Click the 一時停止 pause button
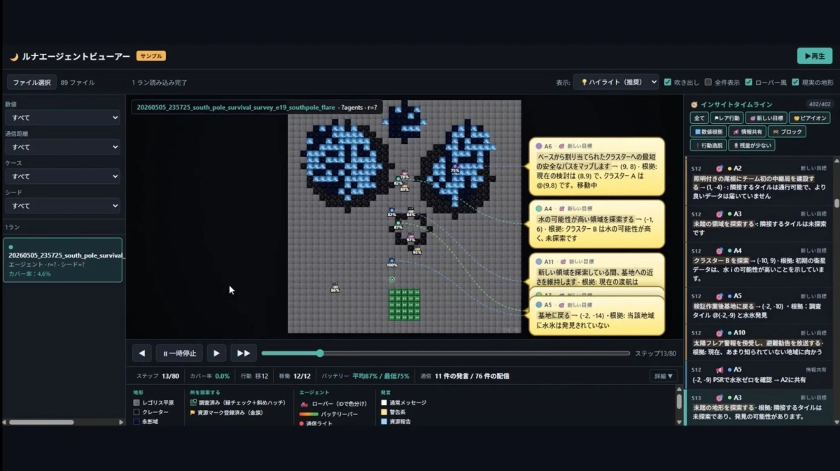The width and height of the screenshot is (840, 471). click(x=179, y=353)
